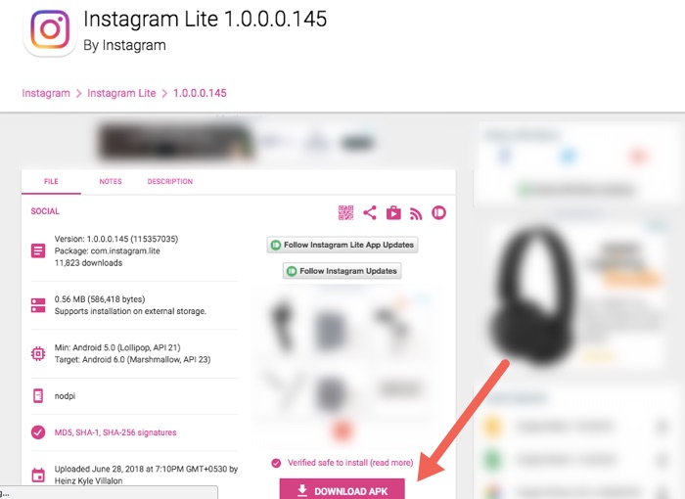
Task: Click the upload date calendar icon
Action: pos(38,475)
